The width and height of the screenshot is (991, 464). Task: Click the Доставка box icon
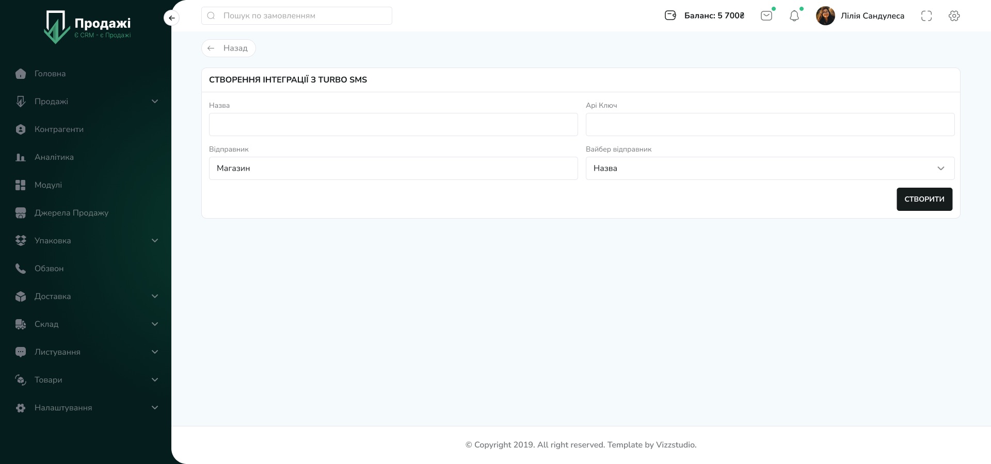pyautogui.click(x=21, y=296)
